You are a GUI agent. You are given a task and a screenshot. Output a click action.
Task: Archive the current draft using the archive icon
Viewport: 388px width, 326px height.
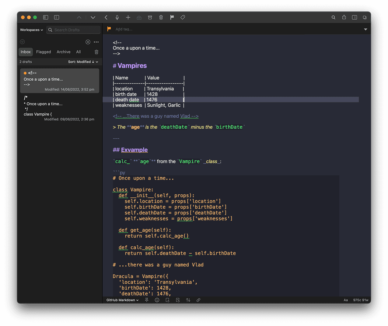coord(150,17)
